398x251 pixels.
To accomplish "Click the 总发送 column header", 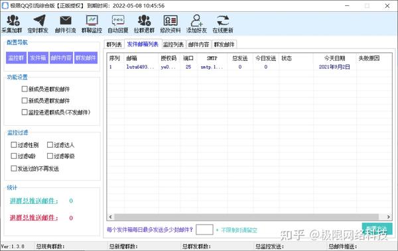I will coord(240,58).
